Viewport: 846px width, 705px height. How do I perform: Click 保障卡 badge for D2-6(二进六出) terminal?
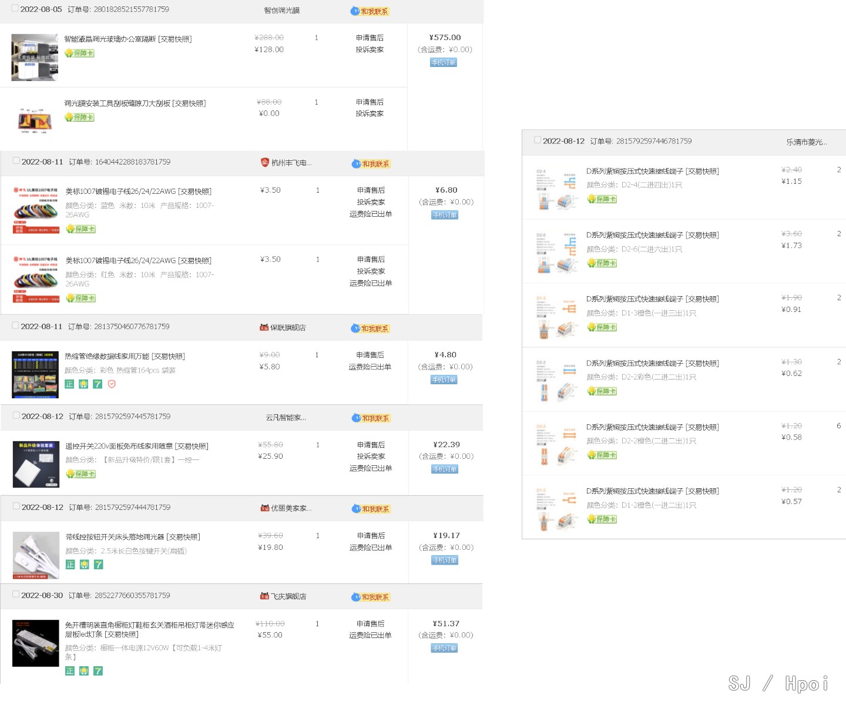pos(602,263)
